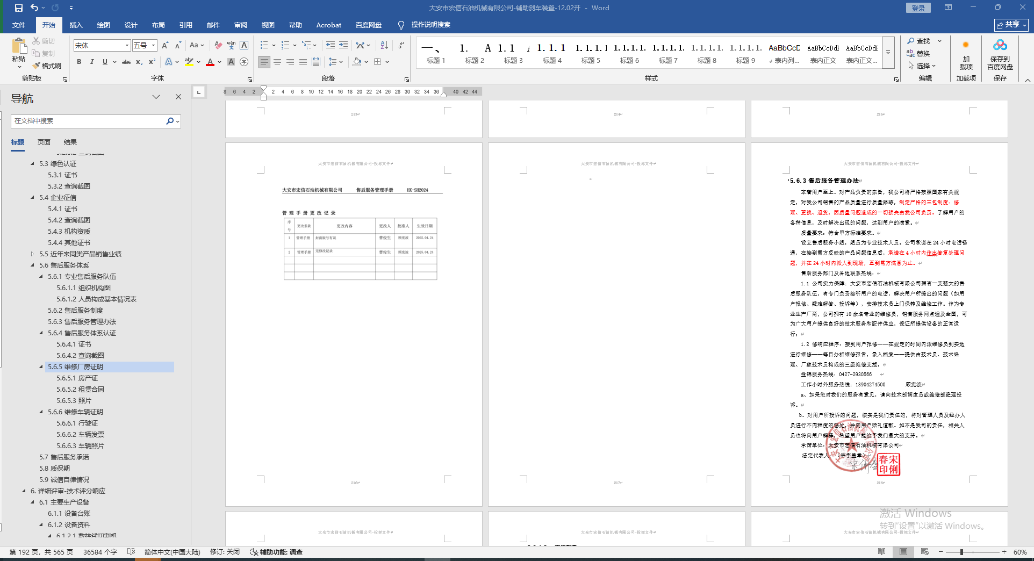
Task: Toggle Italic formatting
Action: coord(92,62)
